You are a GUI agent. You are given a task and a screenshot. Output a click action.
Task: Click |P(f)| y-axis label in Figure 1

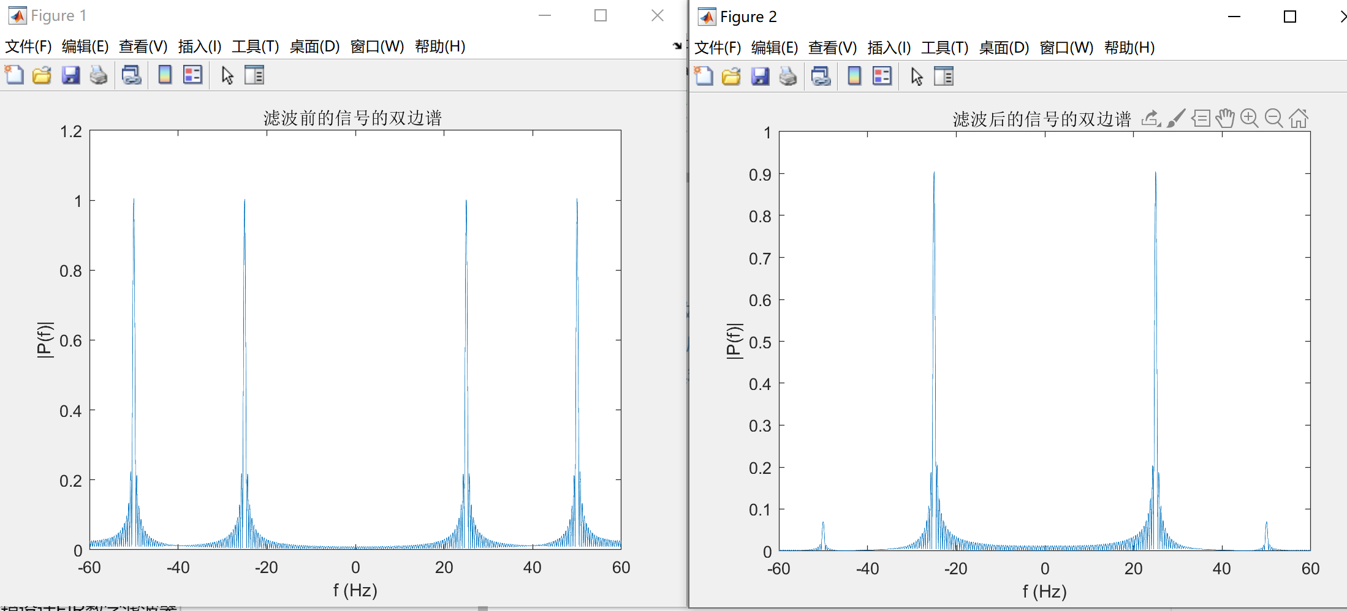tap(45, 340)
